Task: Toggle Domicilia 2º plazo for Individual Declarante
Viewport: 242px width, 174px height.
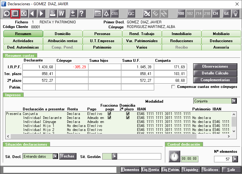Action: (x=128, y=118)
